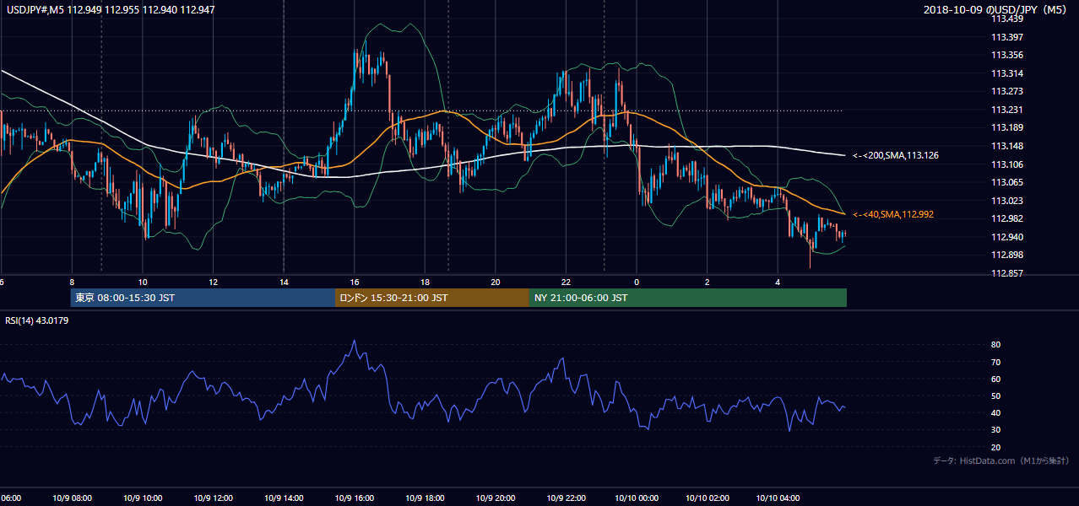This screenshot has width=1079, height=506.
Task: Click price axis value 113.065
Action: pos(1008,182)
